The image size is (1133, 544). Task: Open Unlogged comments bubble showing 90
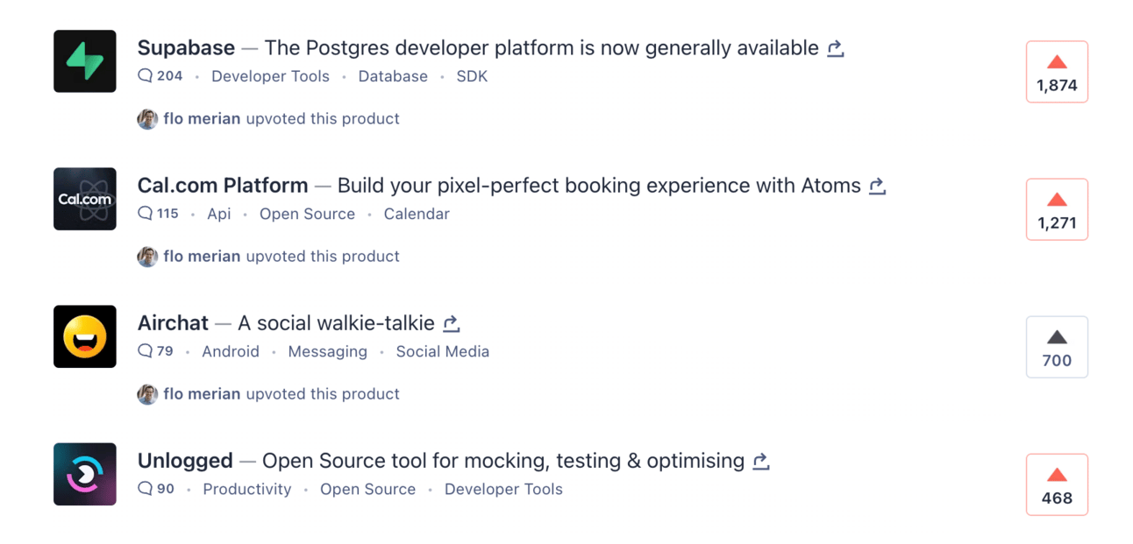tap(156, 489)
